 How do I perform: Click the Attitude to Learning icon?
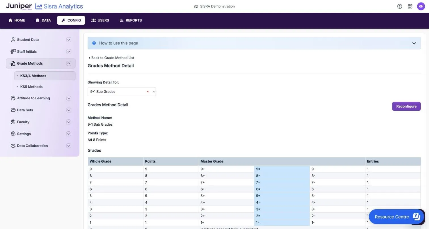[13, 98]
